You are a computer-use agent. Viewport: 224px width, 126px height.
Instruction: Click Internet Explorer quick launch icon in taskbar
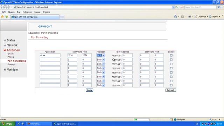19,124
